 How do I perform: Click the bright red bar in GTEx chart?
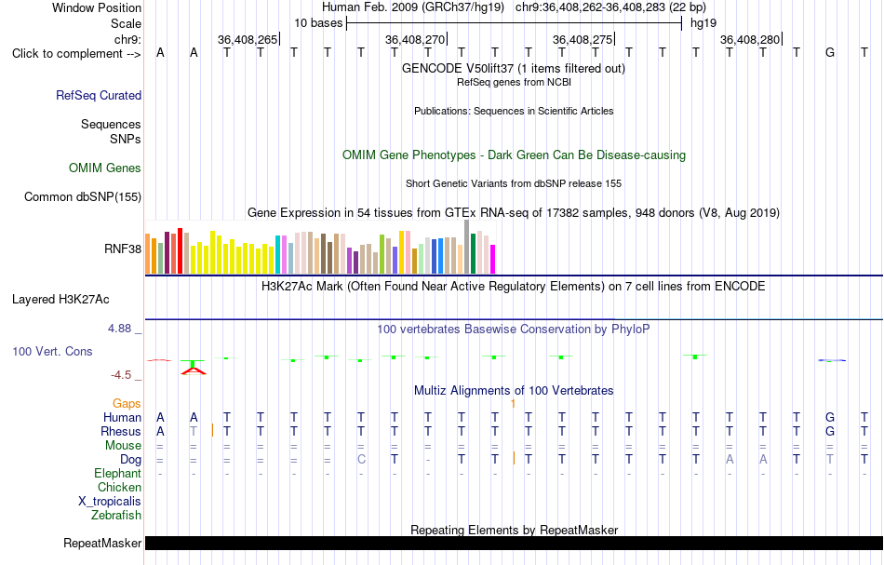(x=180, y=251)
